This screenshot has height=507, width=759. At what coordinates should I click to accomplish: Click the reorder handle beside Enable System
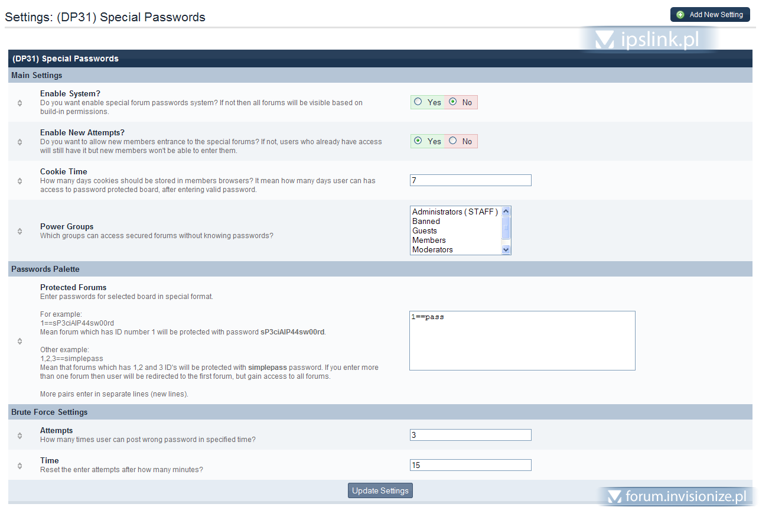[19, 103]
